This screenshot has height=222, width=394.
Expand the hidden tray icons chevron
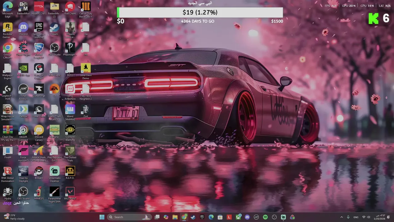tap(341, 217)
